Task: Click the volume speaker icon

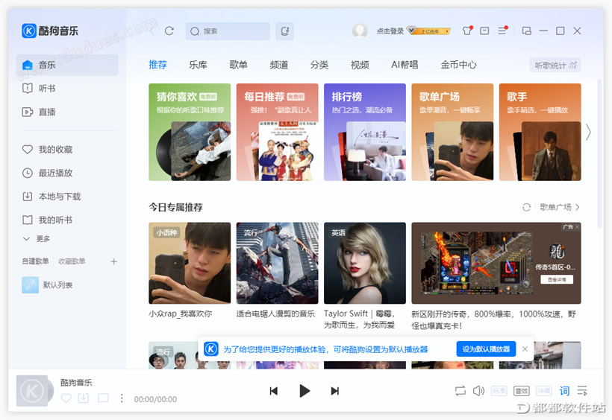Action: pos(479,391)
